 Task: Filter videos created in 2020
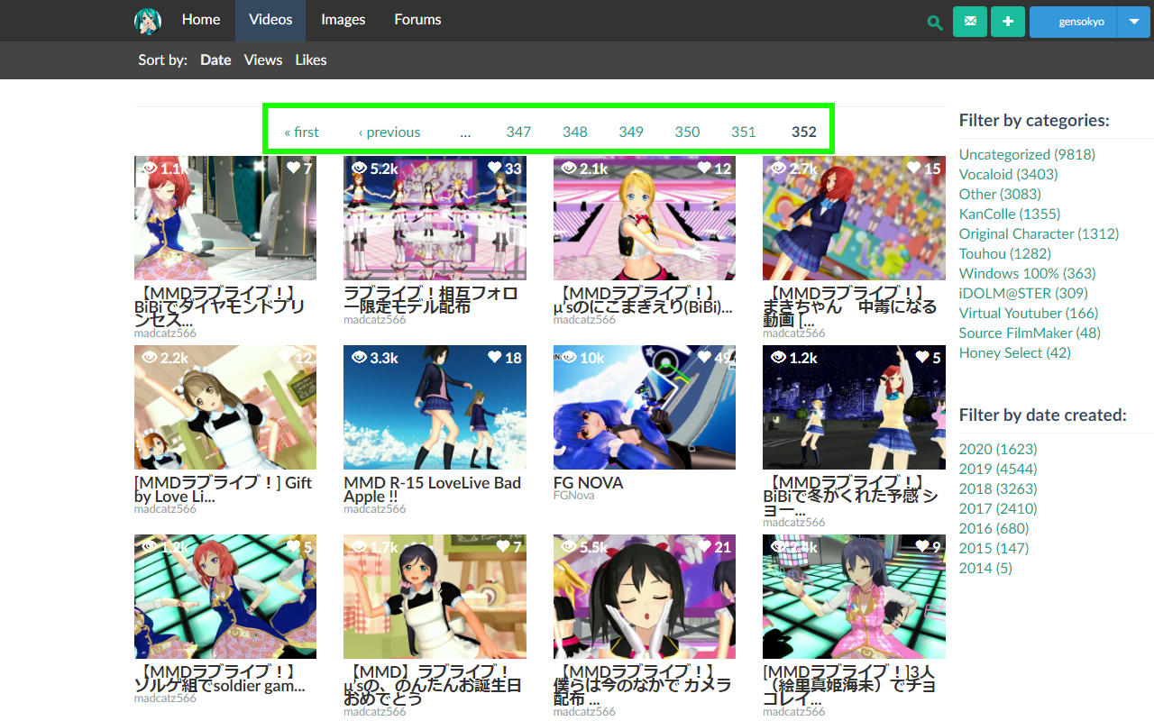point(998,450)
